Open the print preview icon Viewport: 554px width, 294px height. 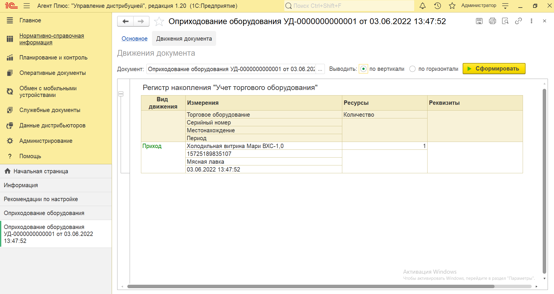505,21
